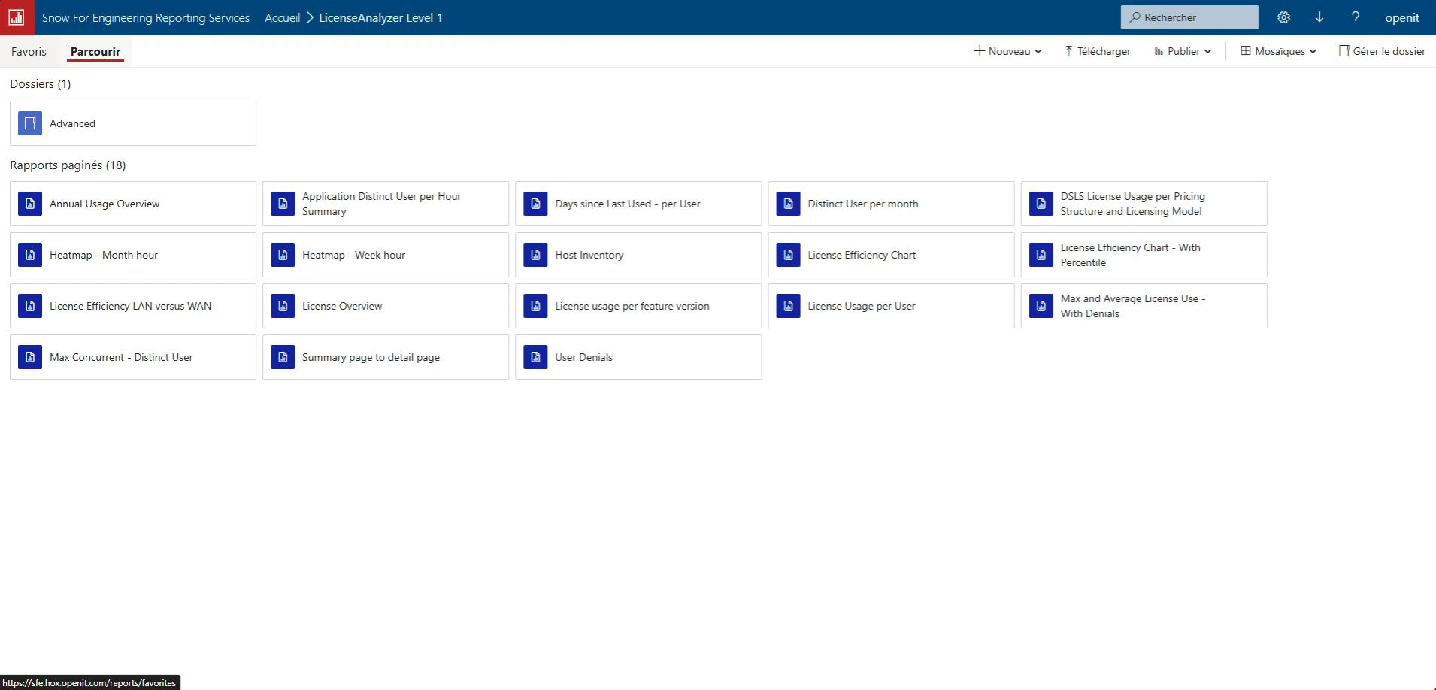Open the User Denials report
The height and width of the screenshot is (690, 1436).
583,357
